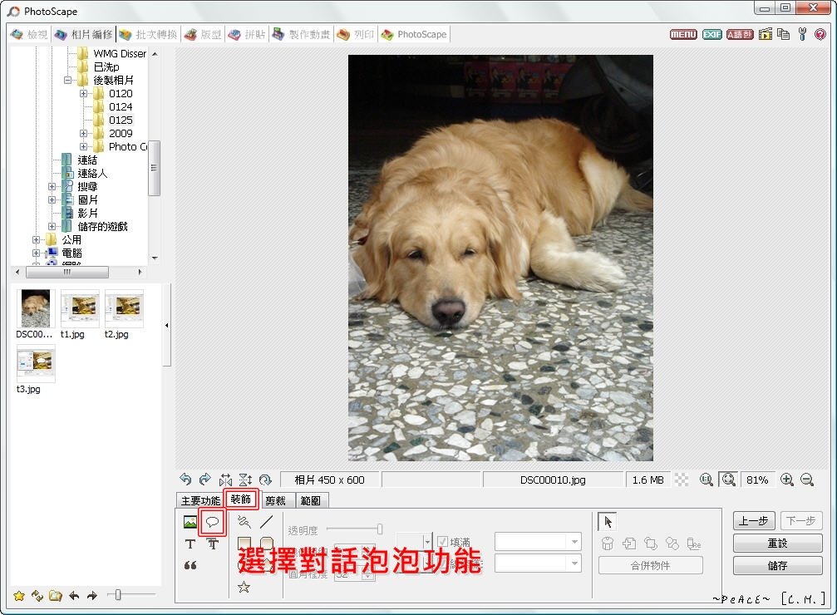Select the rich text tool icon
Viewport: 837px width, 615px height.
(213, 544)
